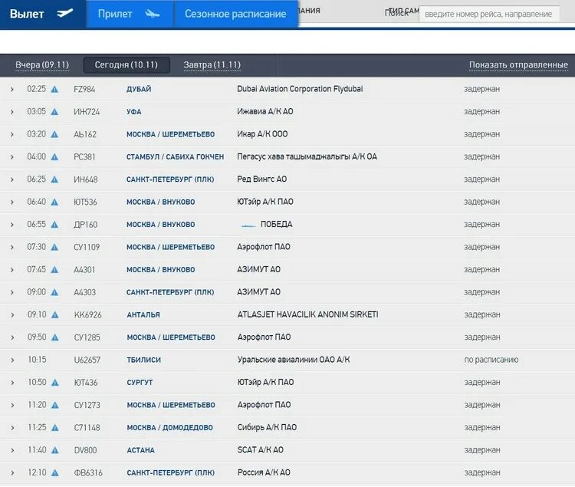
Task: Click delay warning icon next to 09:00
Action: pyautogui.click(x=54, y=293)
